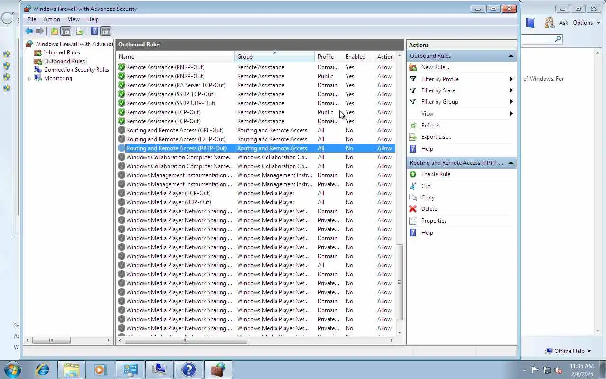Image resolution: width=606 pixels, height=379 pixels.
Task: Click the rules list scroll-down arrow
Action: [399, 332]
